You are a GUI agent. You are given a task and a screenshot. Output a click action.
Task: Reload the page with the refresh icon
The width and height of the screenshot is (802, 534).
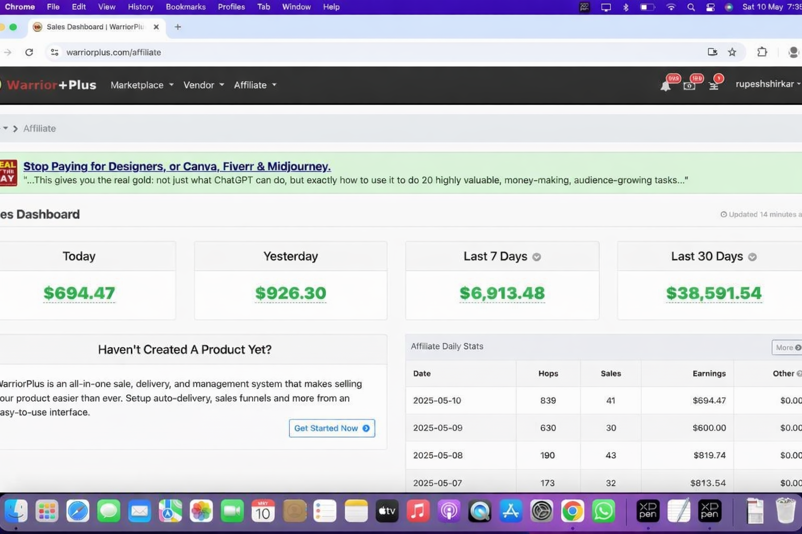(29, 52)
